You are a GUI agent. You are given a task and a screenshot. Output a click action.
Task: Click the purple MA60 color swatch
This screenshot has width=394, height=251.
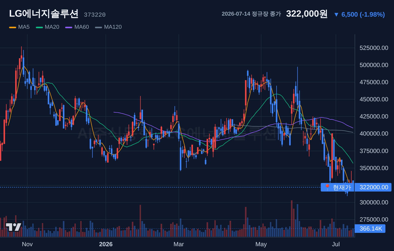point(69,27)
